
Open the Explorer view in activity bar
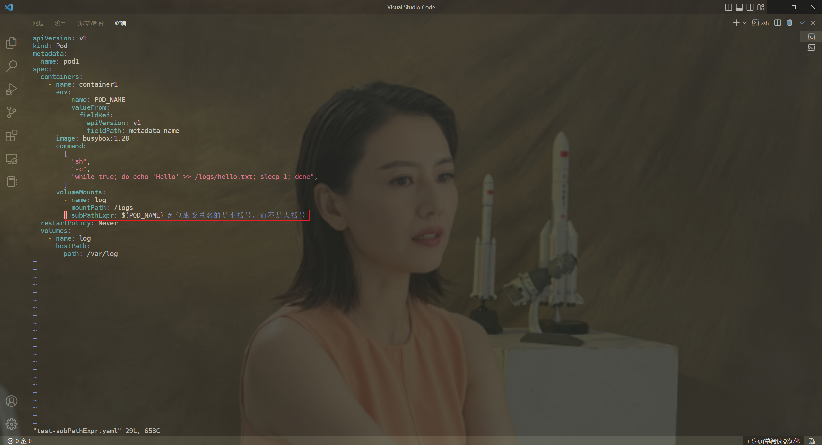[x=12, y=43]
